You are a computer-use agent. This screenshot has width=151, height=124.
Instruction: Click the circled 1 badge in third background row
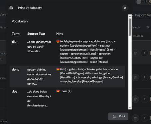144,99
